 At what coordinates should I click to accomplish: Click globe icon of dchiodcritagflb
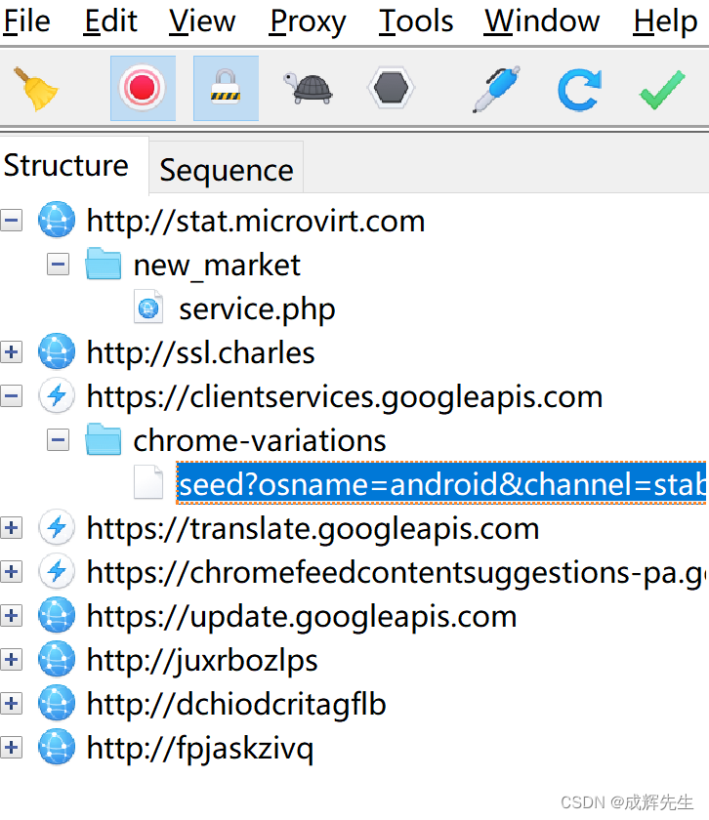[57, 703]
